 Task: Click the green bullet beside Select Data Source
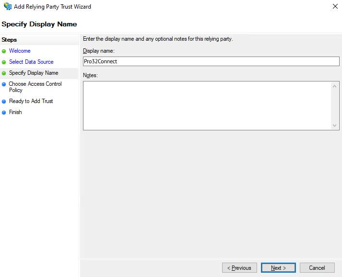pos(4,62)
